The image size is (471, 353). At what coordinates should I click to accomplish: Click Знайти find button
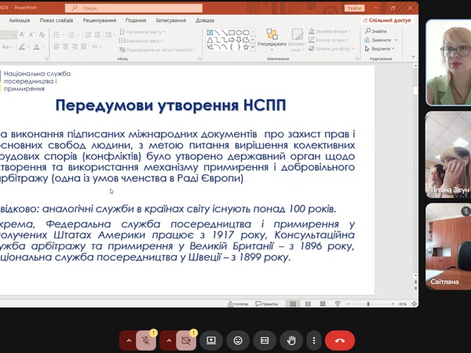tap(376, 31)
